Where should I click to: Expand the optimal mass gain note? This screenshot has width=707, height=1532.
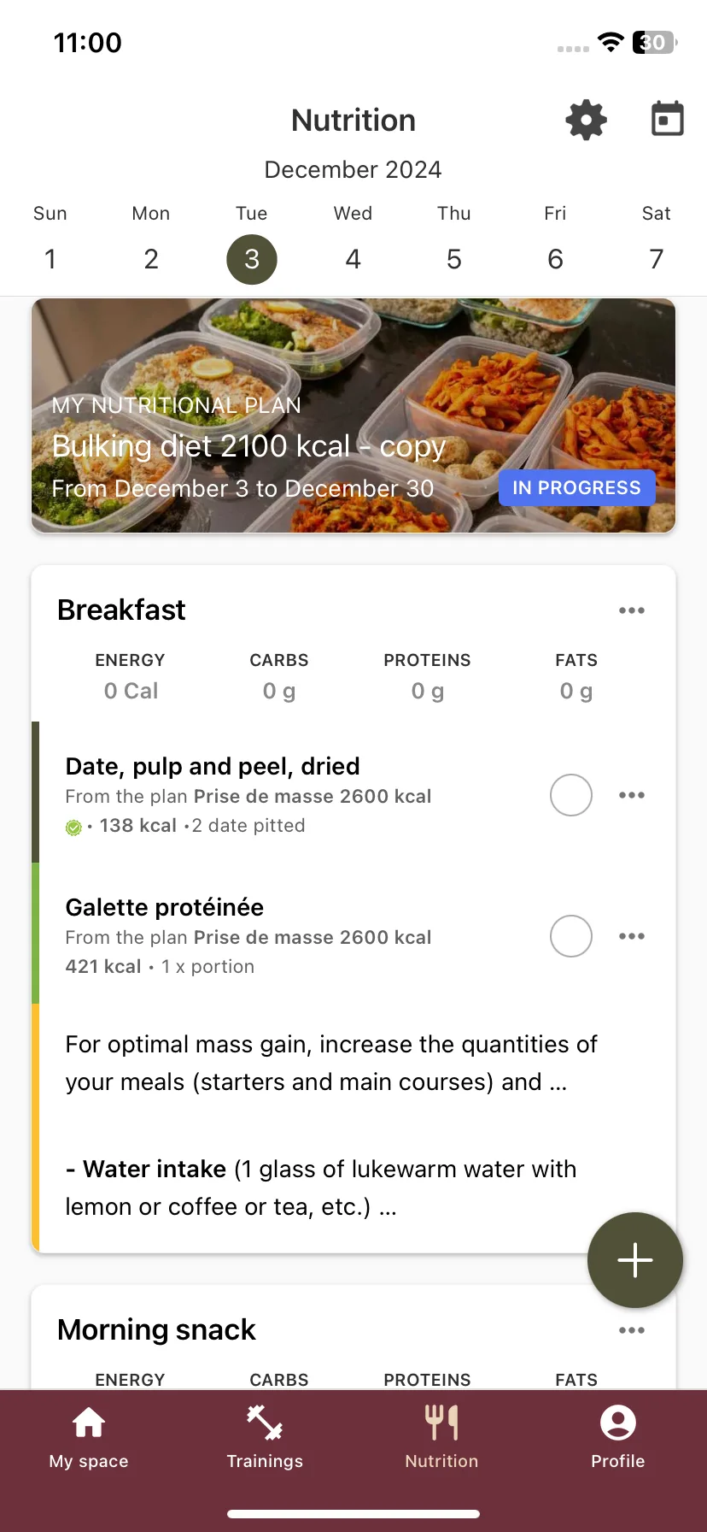click(331, 1063)
